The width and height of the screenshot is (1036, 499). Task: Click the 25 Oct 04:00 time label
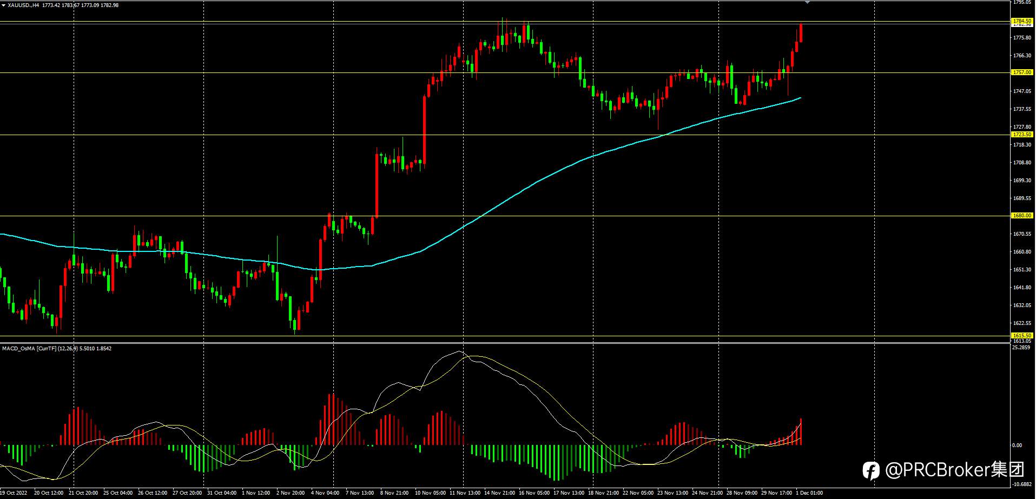pyautogui.click(x=118, y=493)
